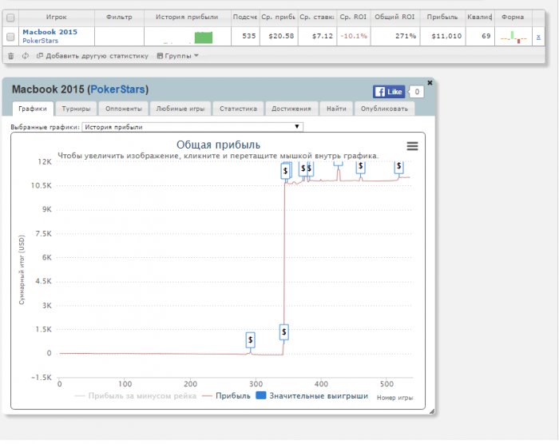
Task: Switch to the Турниры tab
Action: pos(77,109)
